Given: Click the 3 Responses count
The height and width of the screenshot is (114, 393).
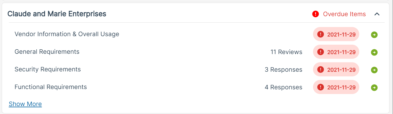Looking at the screenshot, I should [283, 70].
